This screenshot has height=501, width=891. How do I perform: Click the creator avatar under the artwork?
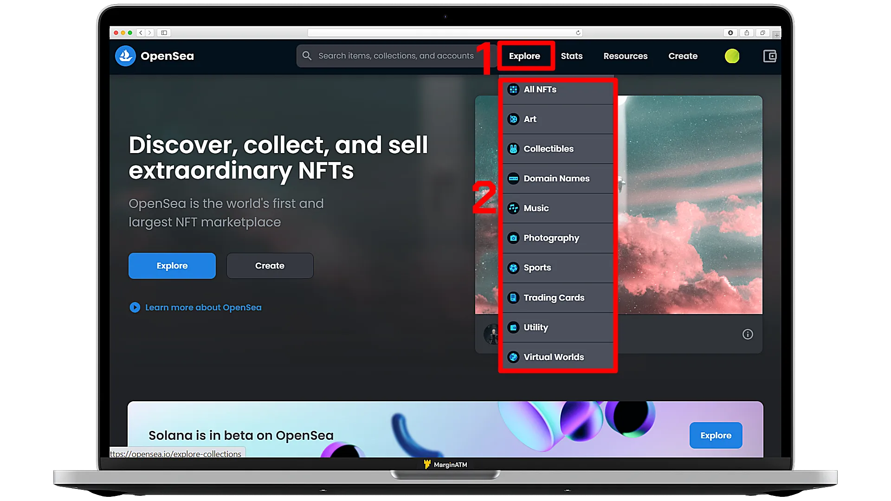(x=491, y=334)
